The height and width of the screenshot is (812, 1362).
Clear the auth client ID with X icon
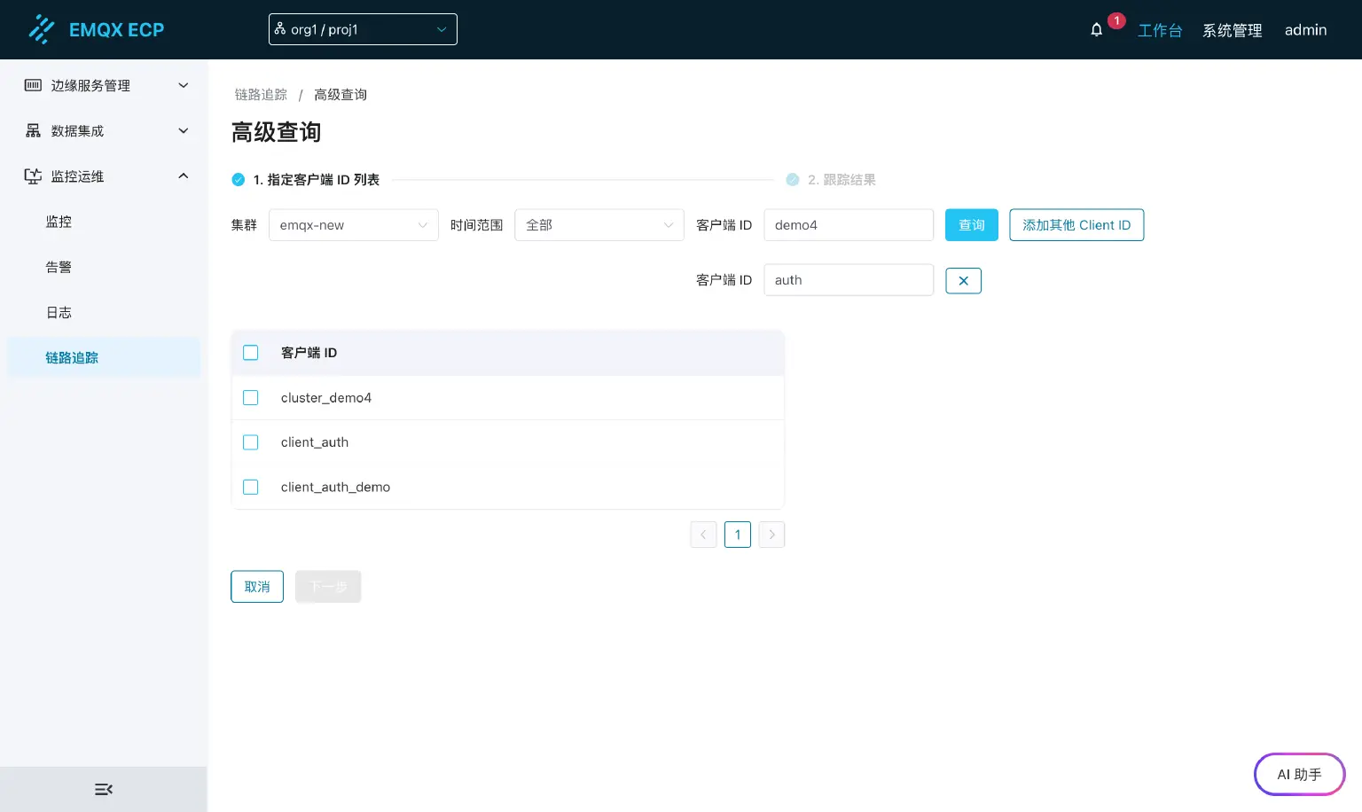(x=963, y=280)
